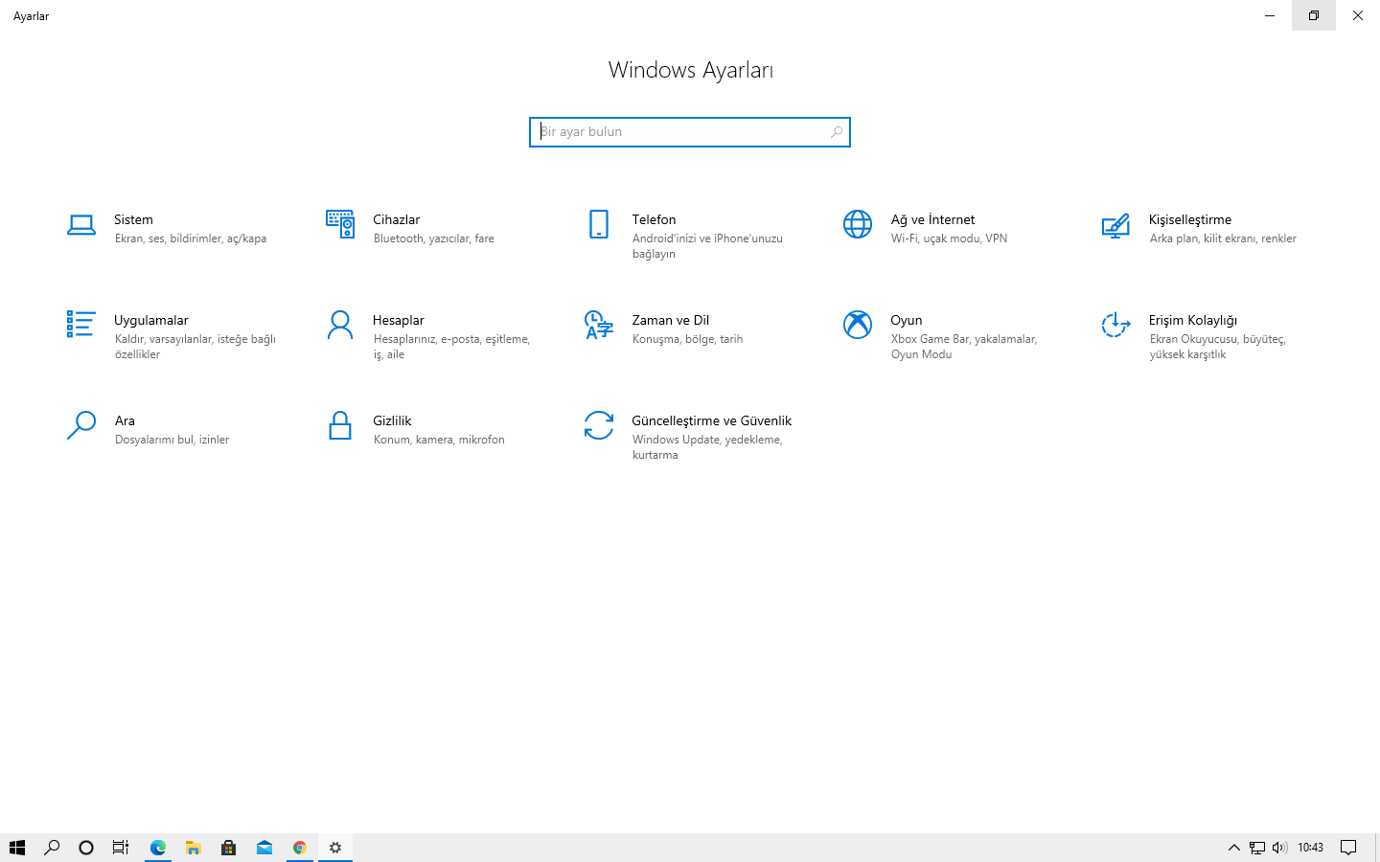
Task: Open Task View on the taskbar
Action: [121, 848]
